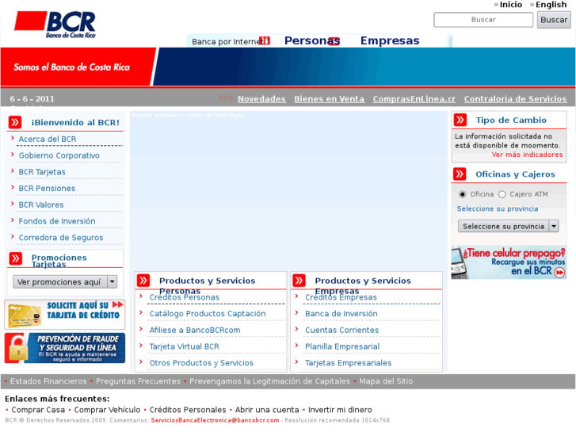
Task: Click Abrir una cuenta frequent link
Action: pyautogui.click(x=267, y=410)
